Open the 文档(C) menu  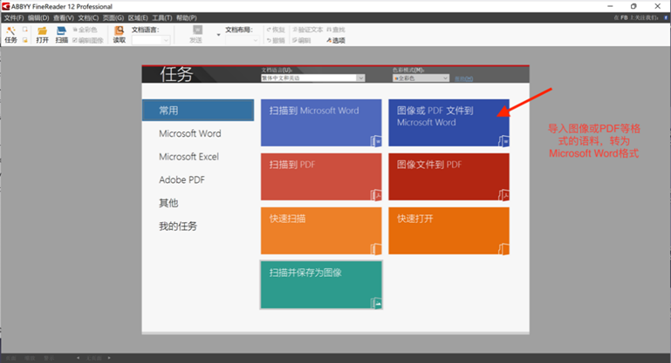88,18
